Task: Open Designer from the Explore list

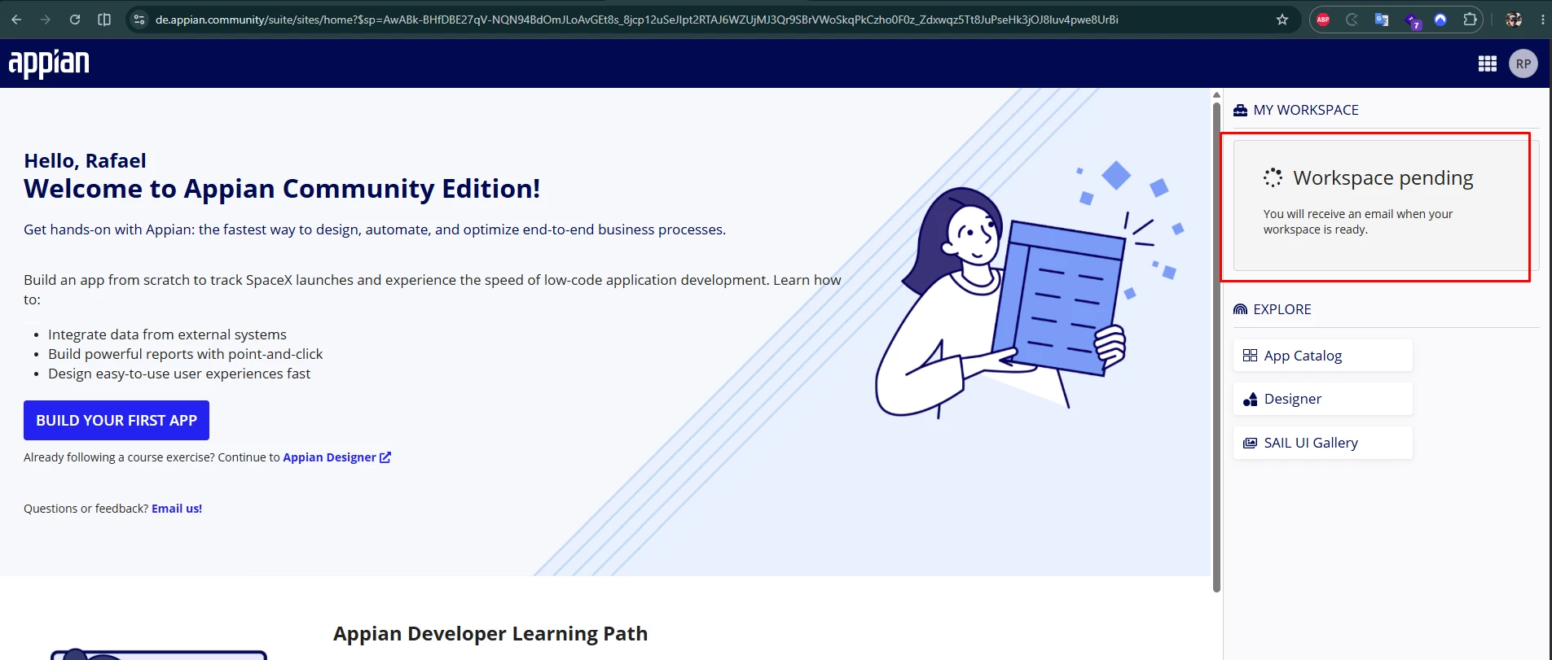Action: click(1322, 399)
